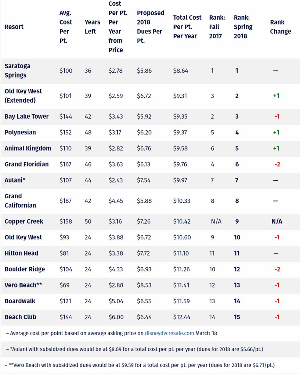Click the Polynesian resort name

(20, 132)
